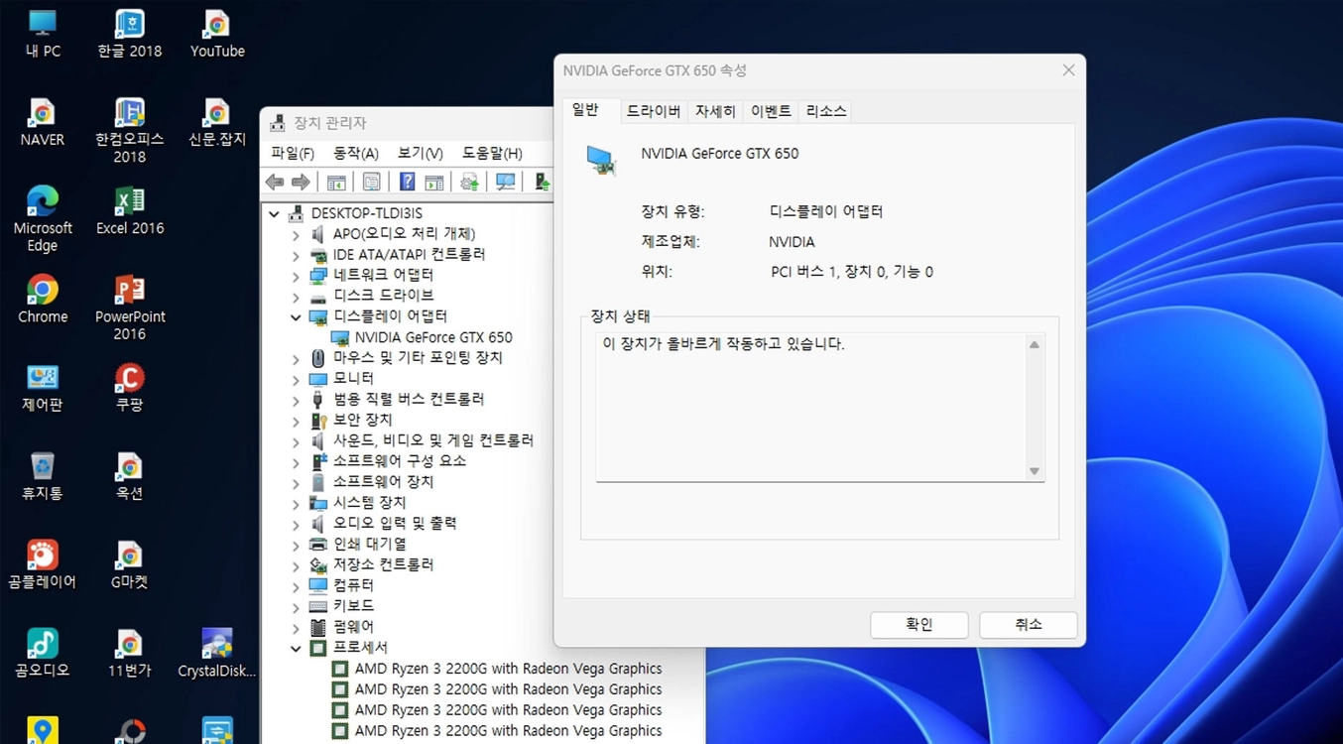Open 11번가 desktop shortcut
1343x744 pixels.
point(129,653)
